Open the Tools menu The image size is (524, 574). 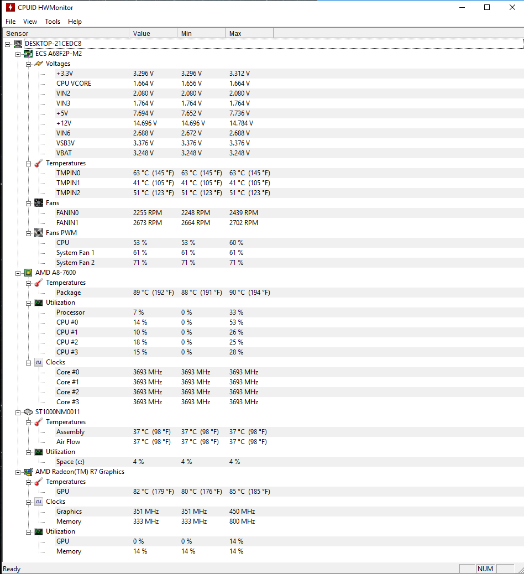coord(53,22)
